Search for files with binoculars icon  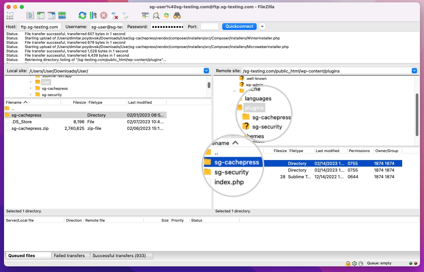pyautogui.click(x=177, y=15)
